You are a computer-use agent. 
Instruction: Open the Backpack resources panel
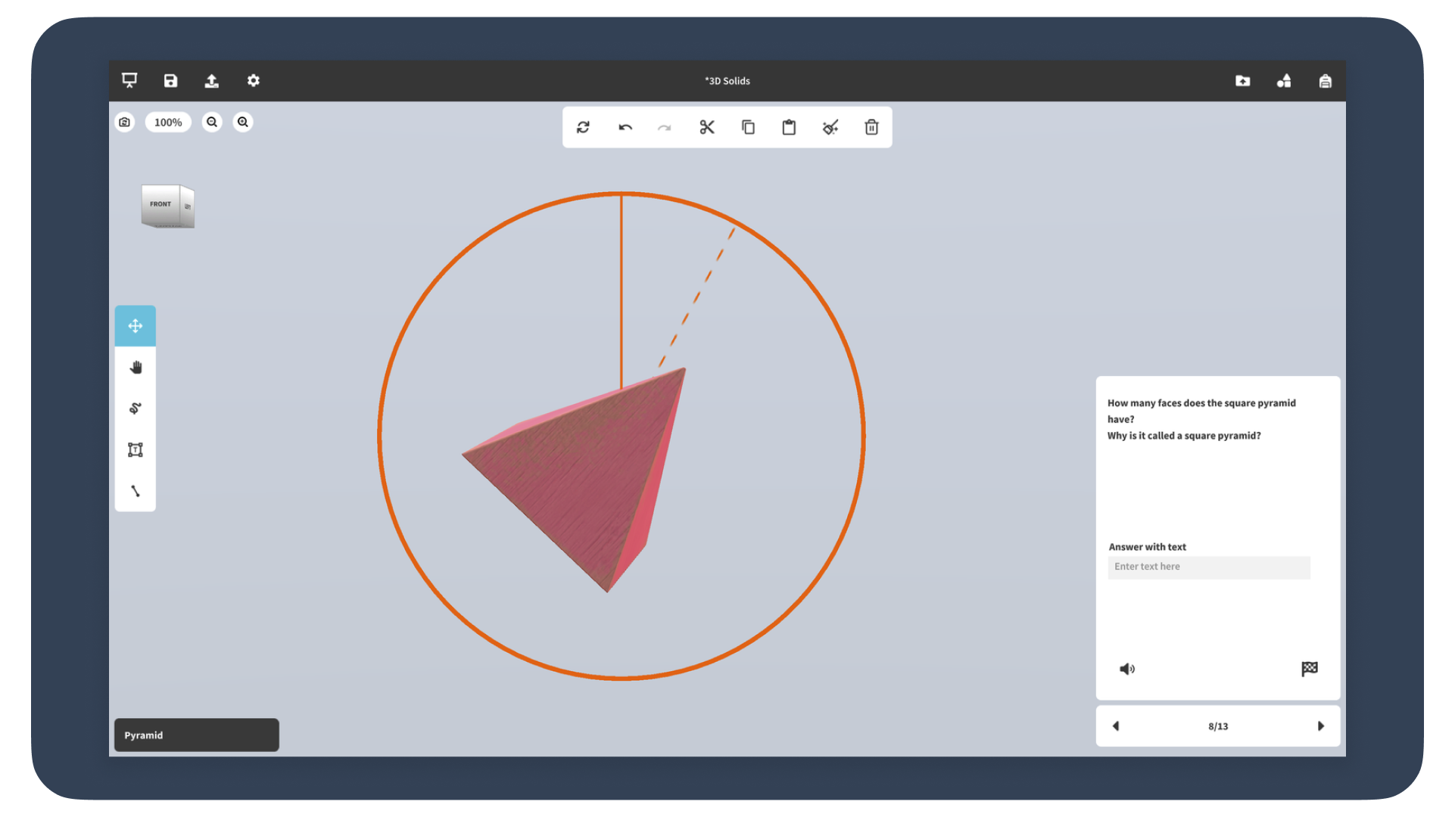1326,80
